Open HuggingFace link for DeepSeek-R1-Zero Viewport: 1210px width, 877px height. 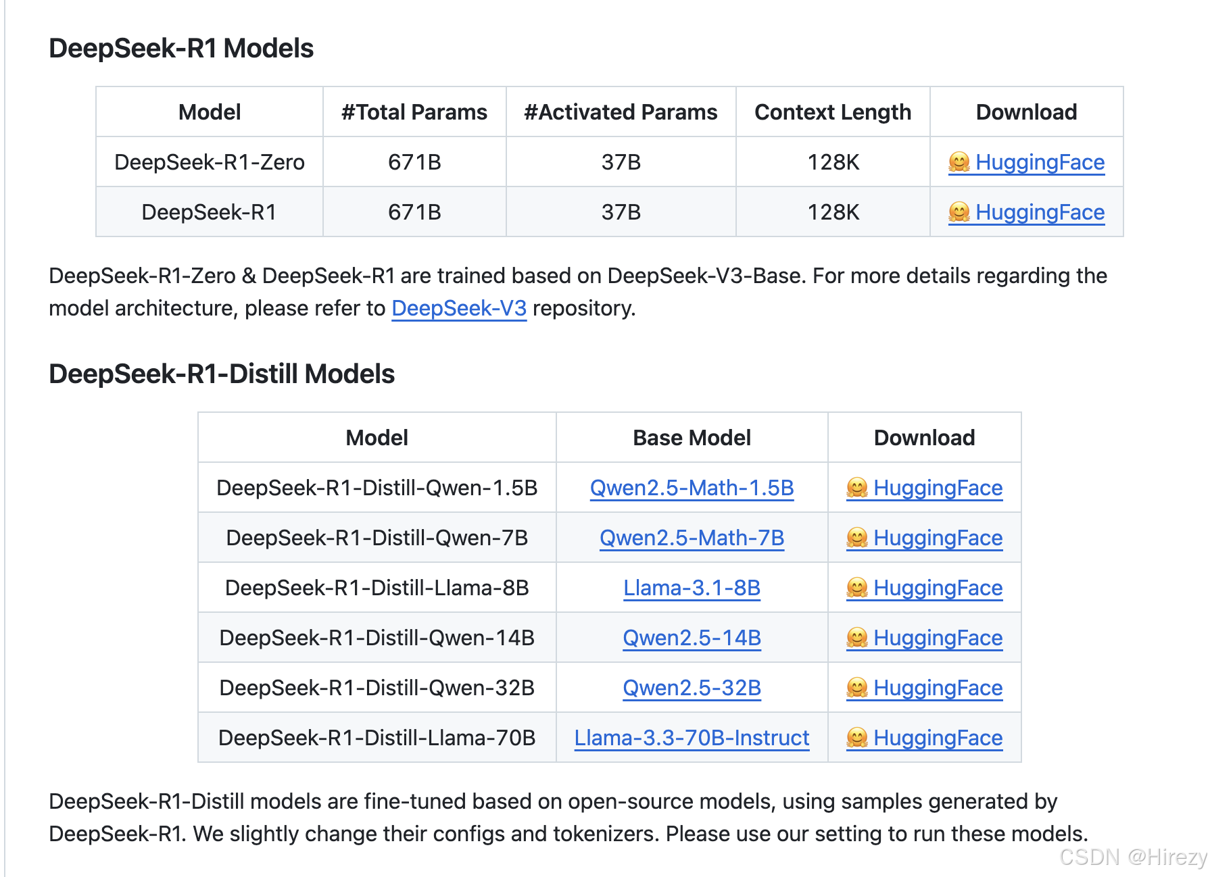(x=1026, y=162)
